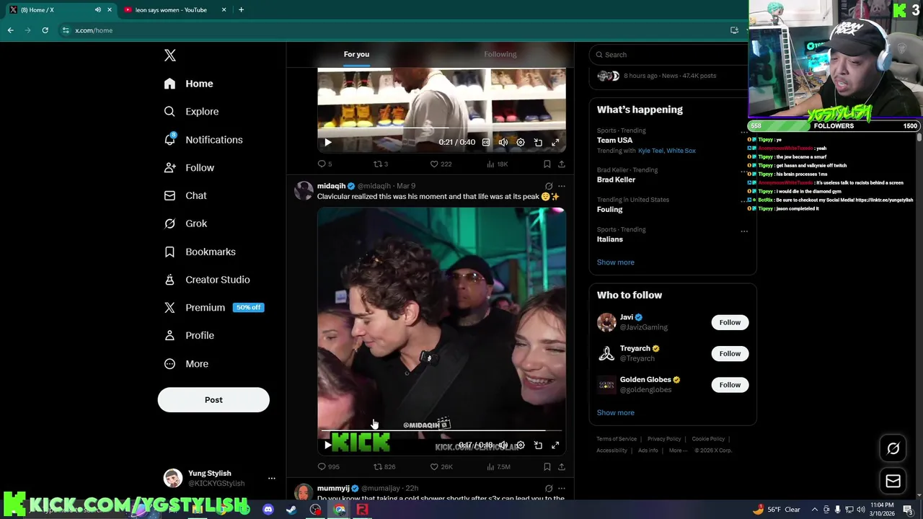923x519 pixels.
Task: Open Discord from the Windows taskbar
Action: point(268,510)
